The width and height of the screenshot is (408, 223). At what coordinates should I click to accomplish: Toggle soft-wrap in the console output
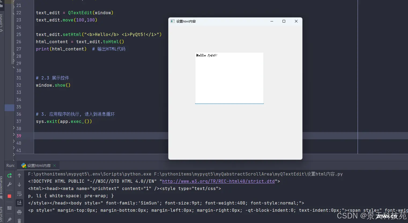pos(19,194)
